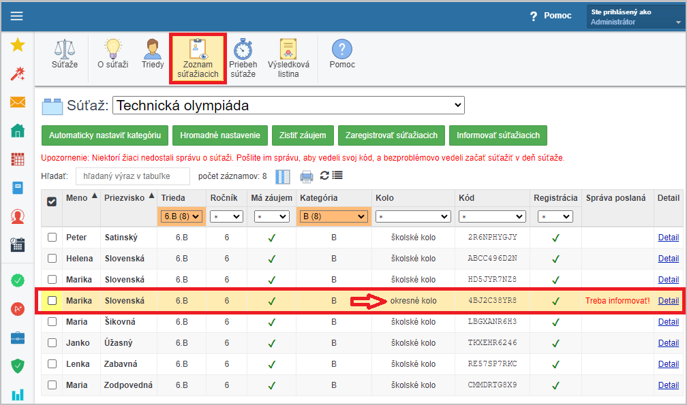Open Detail link for Helena Slovenská
687x405 pixels.
668,259
